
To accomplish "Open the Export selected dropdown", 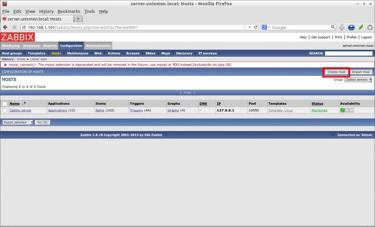I will [18, 122].
